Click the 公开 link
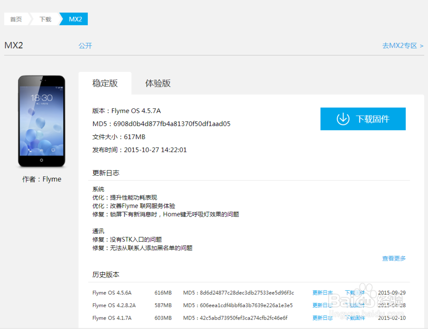Image resolution: width=428 pixels, height=329 pixels. [86, 46]
